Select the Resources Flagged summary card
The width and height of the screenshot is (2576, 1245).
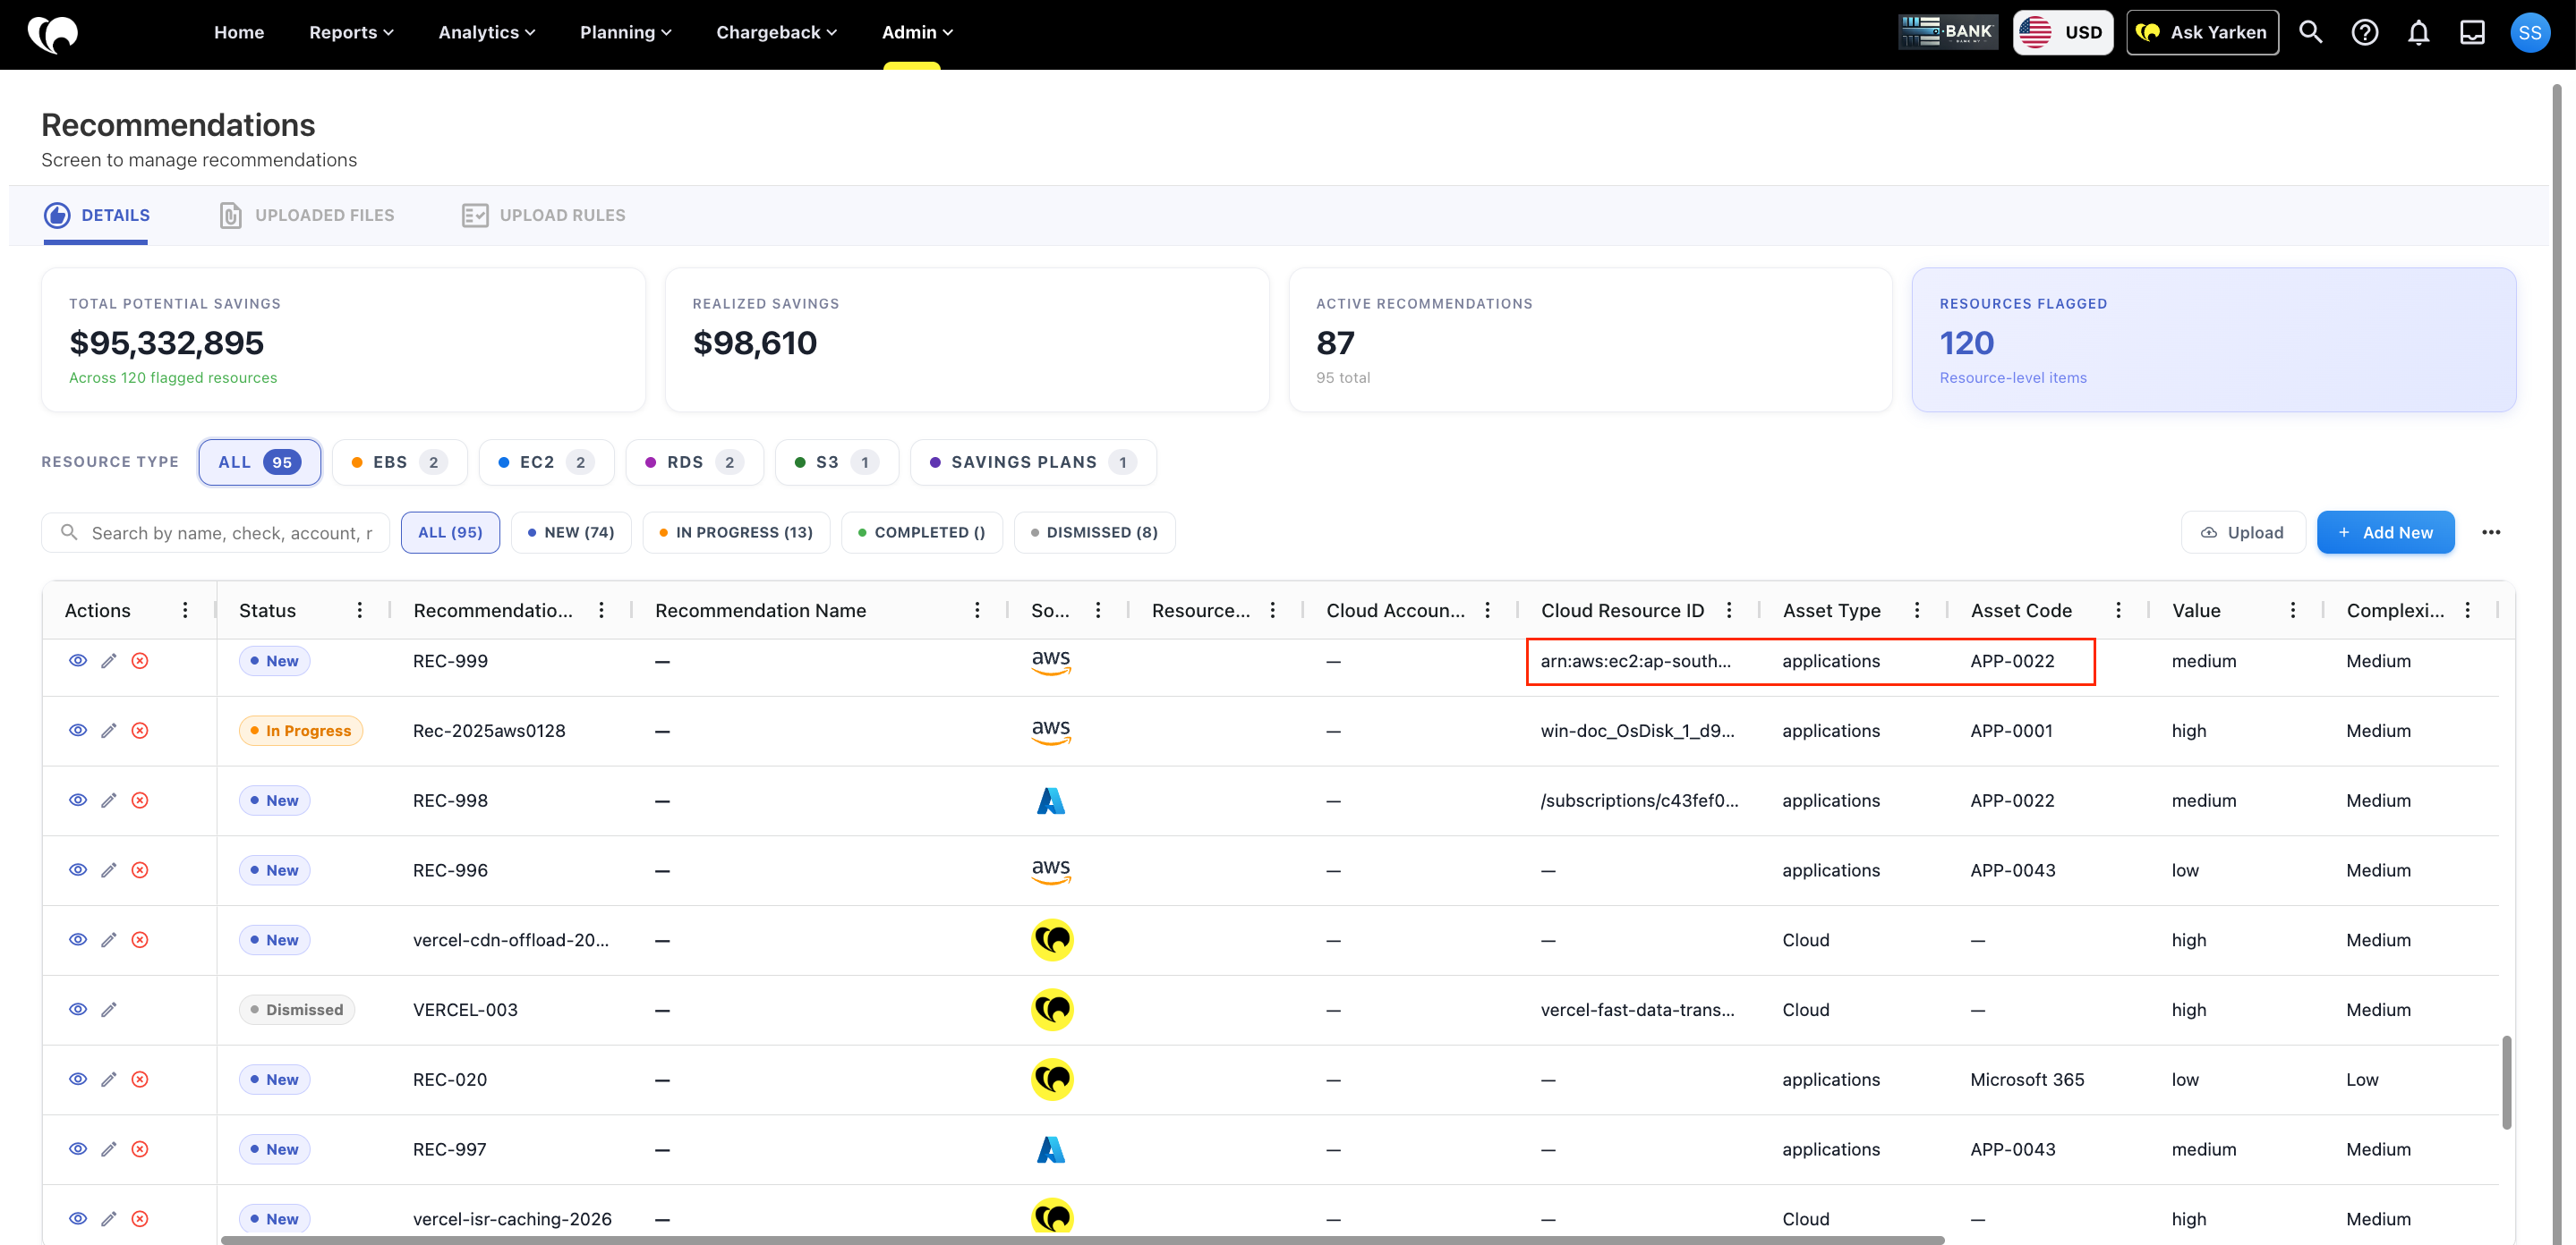(x=2213, y=340)
